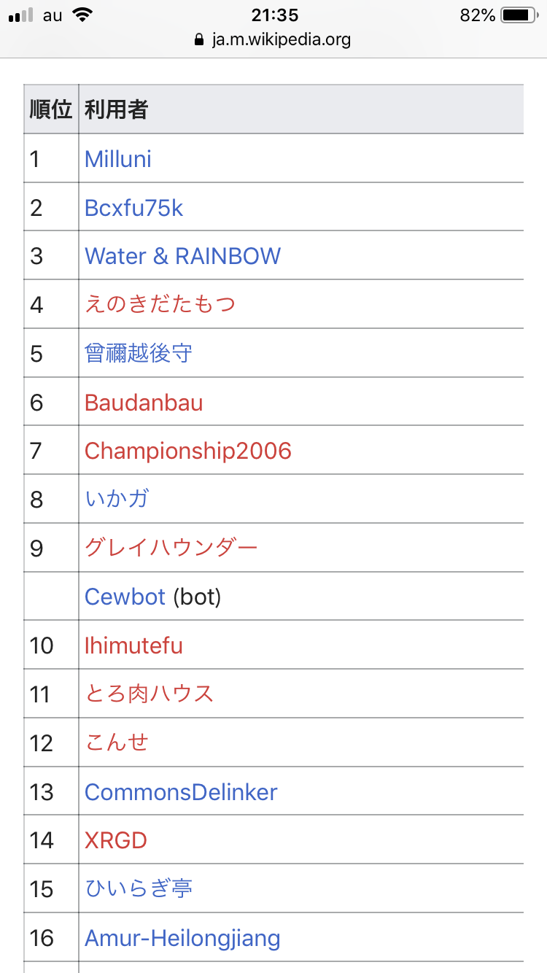Tap the Ihimutefu user link
The image size is (547, 973).
coord(133,646)
